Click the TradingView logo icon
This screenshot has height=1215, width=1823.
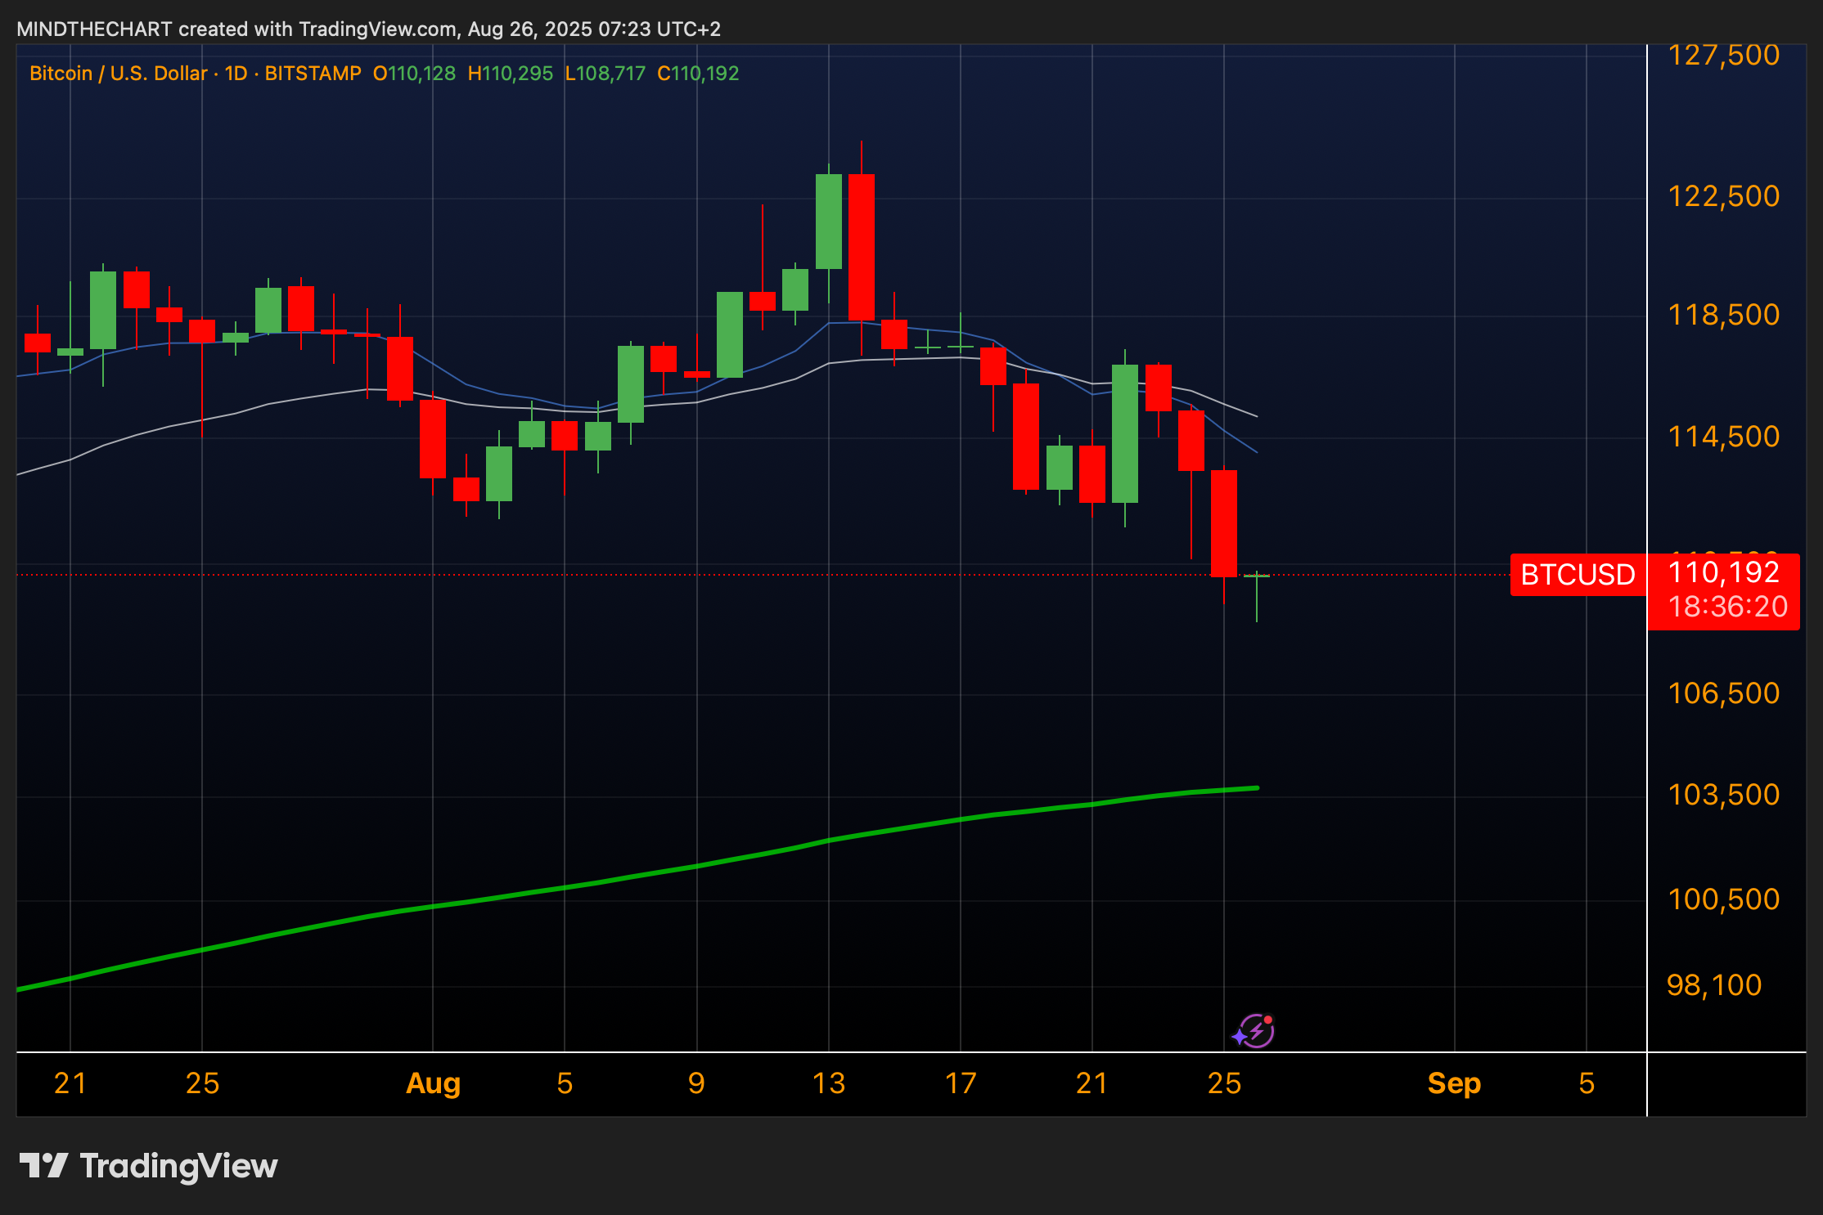(x=43, y=1165)
